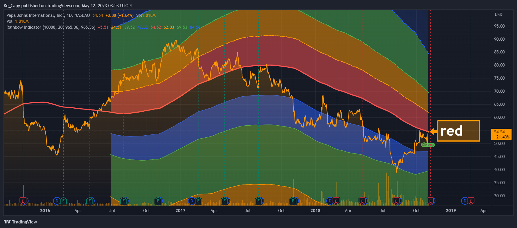Image resolution: width=517 pixels, height=228 pixels.
Task: Click the 60.00 price axis label
Action: tap(499, 117)
